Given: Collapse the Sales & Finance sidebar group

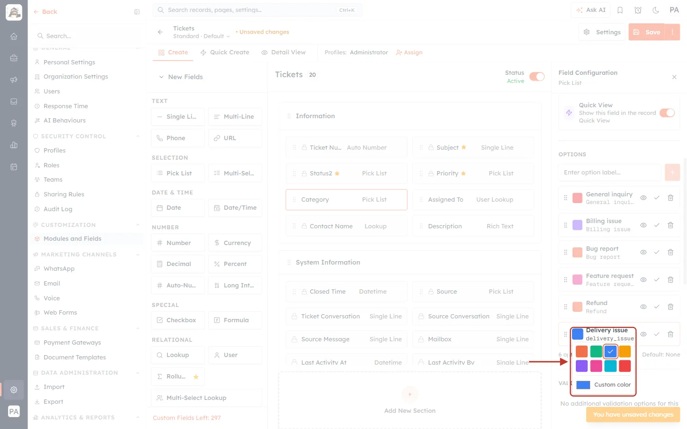Looking at the screenshot, I should [x=138, y=328].
